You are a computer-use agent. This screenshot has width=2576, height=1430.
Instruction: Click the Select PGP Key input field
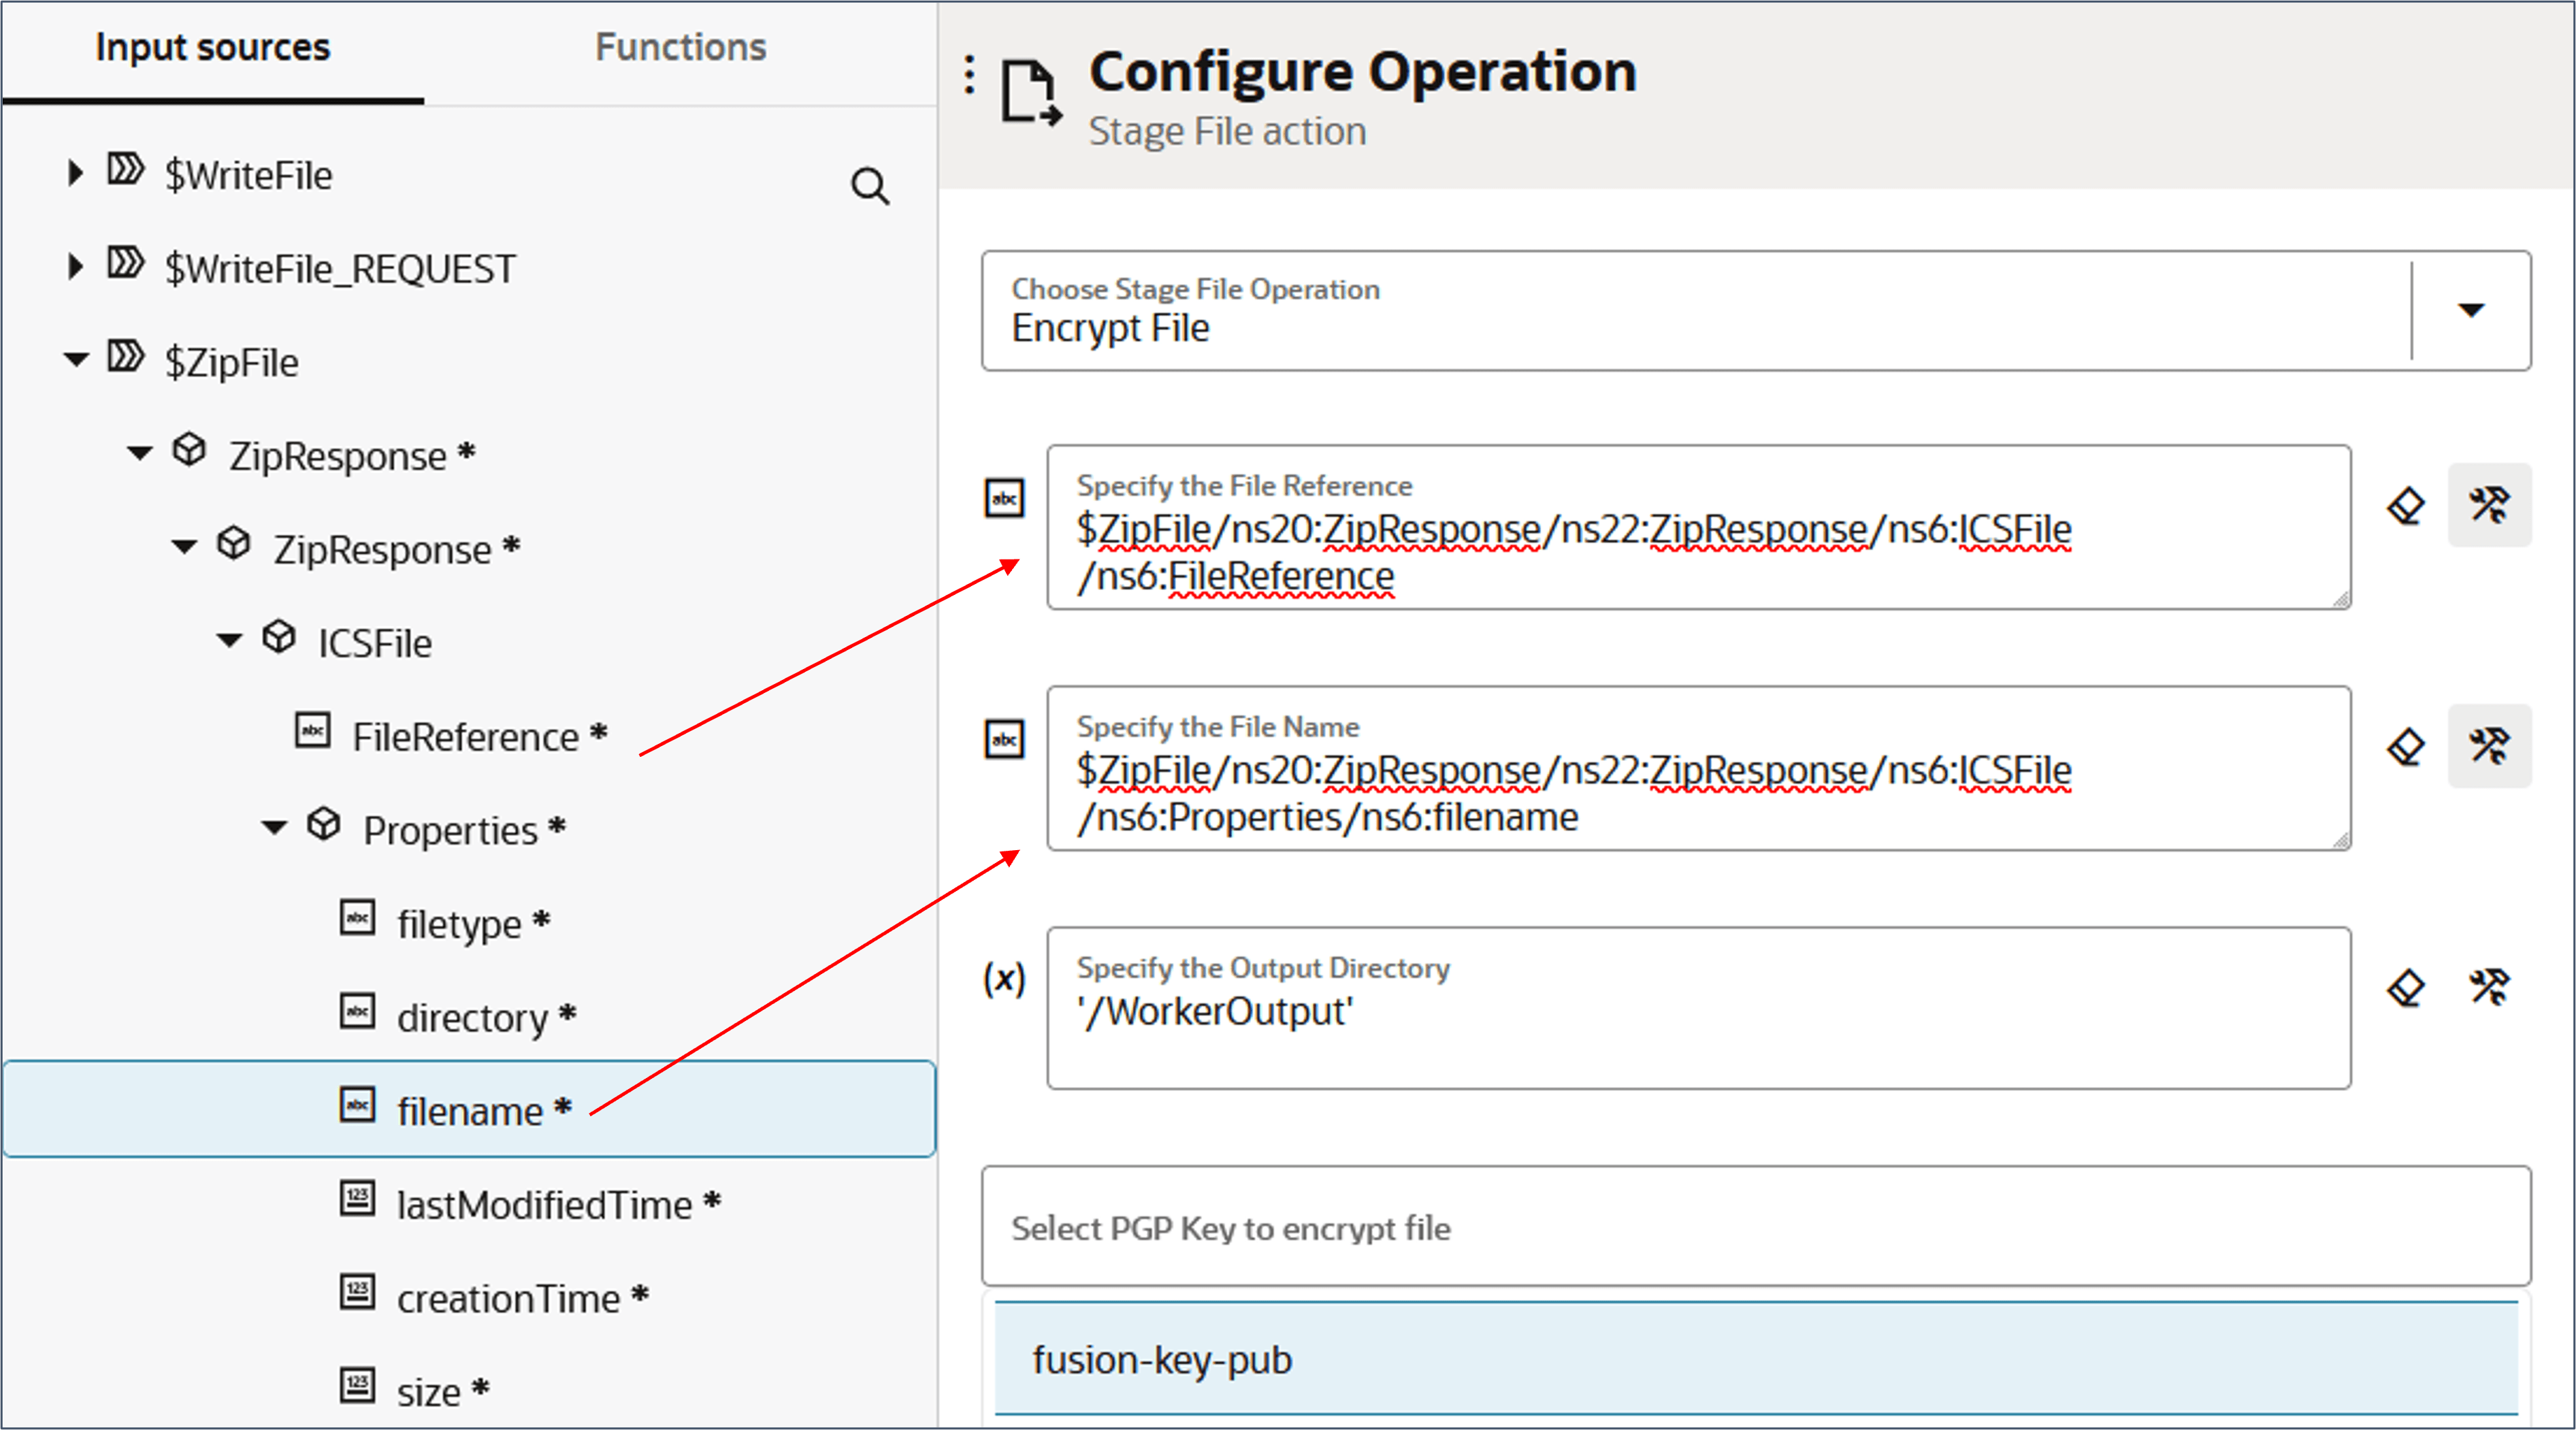point(1755,1227)
